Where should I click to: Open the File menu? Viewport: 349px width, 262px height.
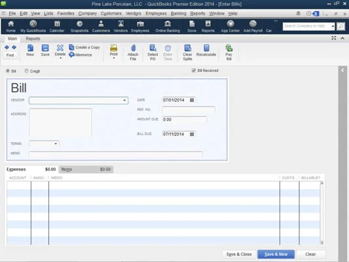pyautogui.click(x=12, y=13)
